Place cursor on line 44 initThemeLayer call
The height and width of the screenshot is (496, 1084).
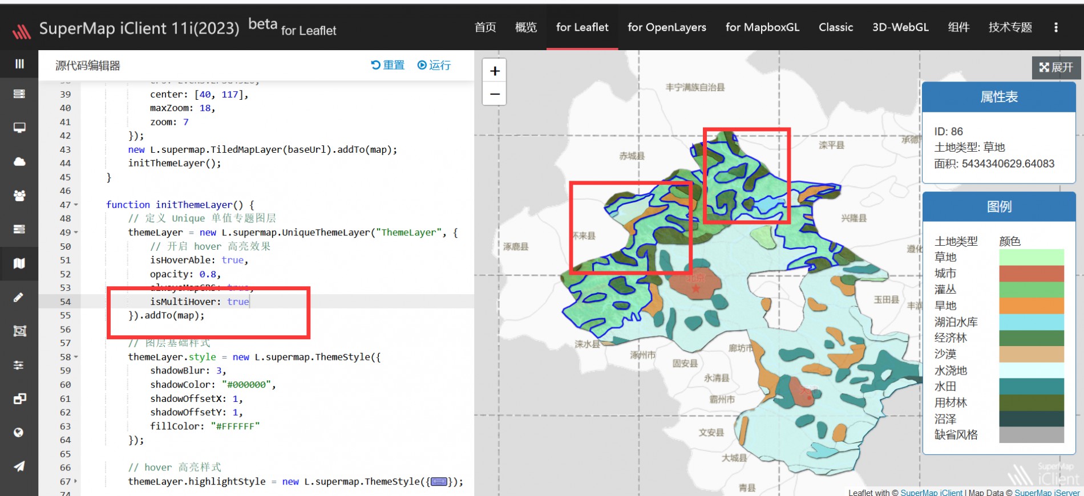click(175, 163)
